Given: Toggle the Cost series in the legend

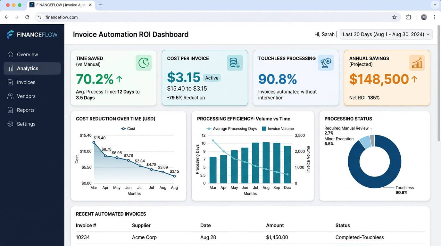Looking at the screenshot, I should [128, 128].
